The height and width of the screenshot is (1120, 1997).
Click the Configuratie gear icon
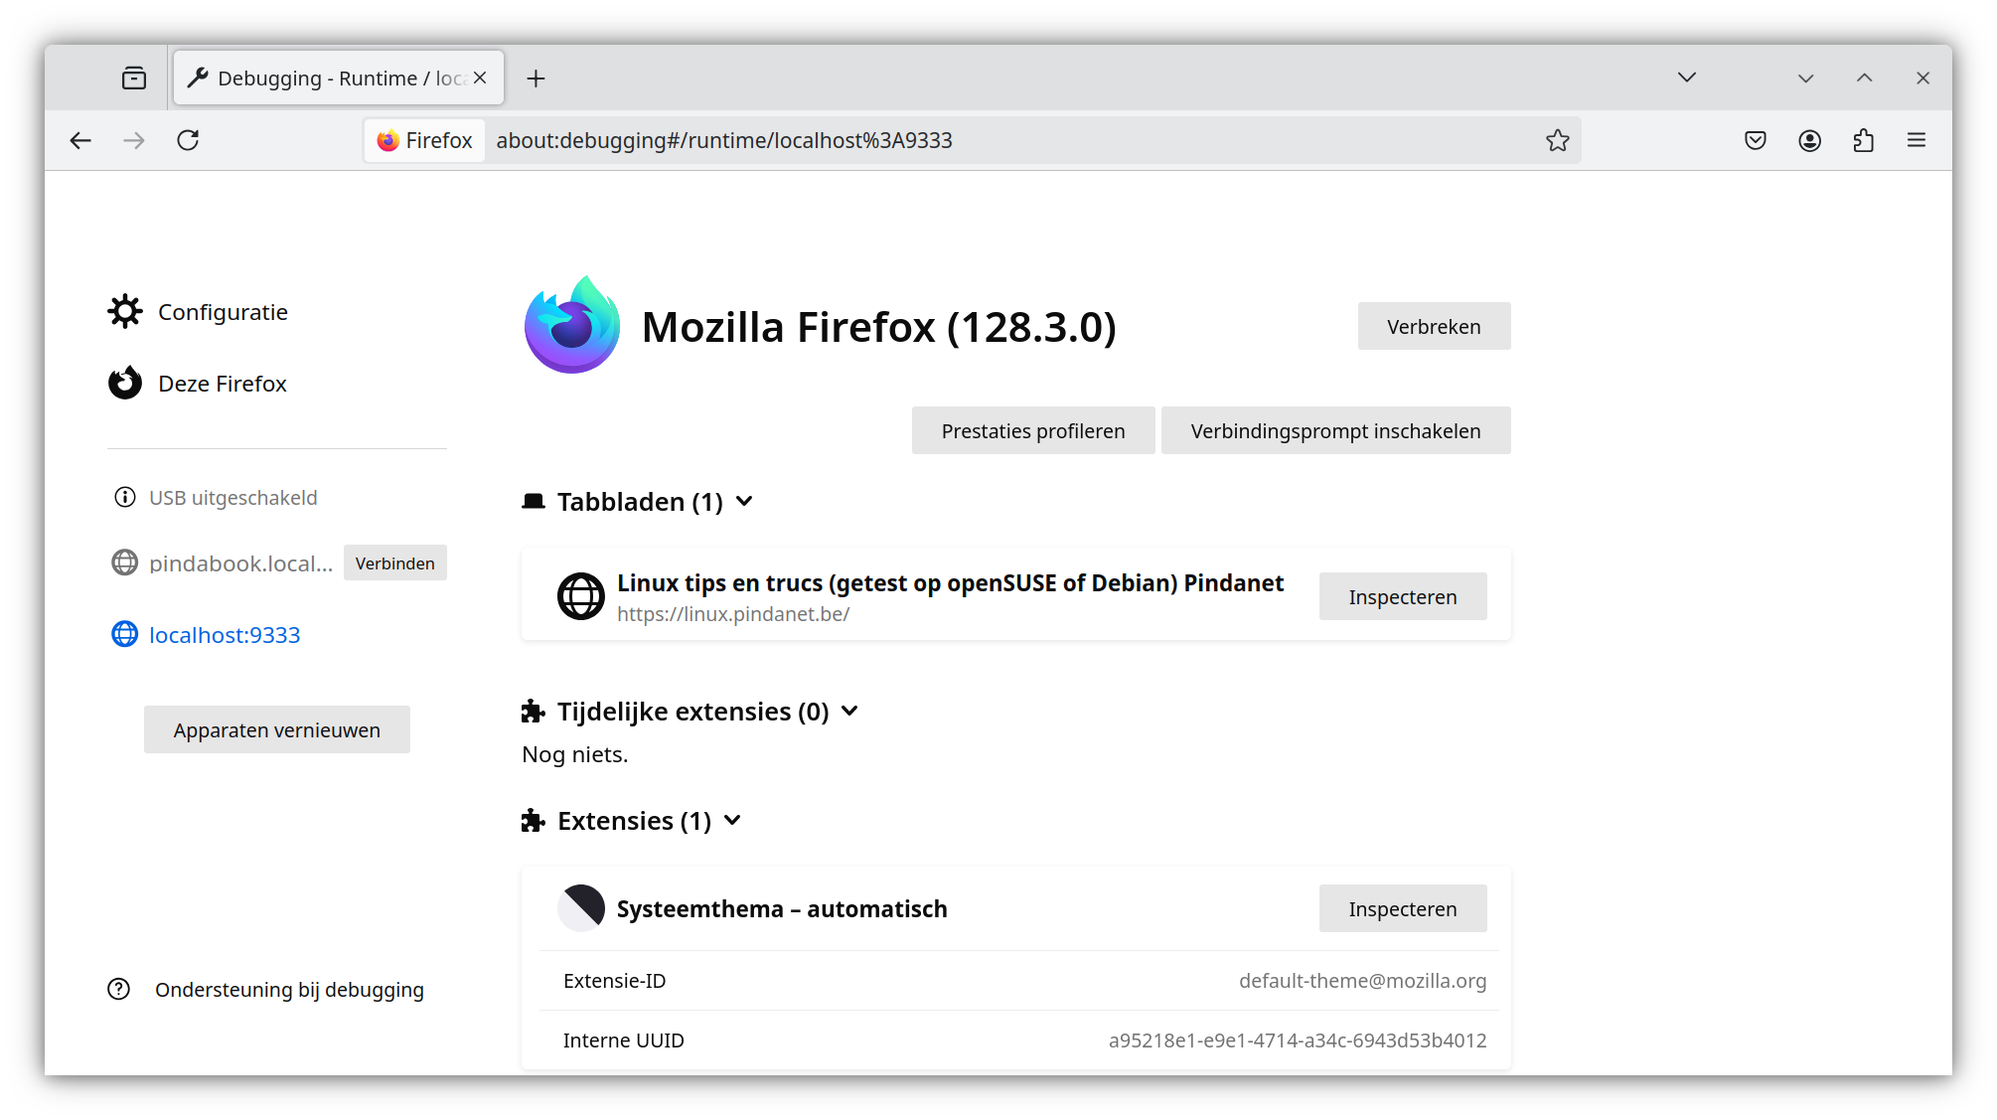tap(125, 312)
